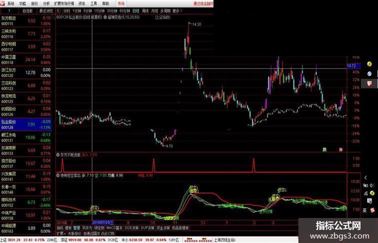
Task: Select stock row 浪莎股份 600137
Action: pyautogui.click(x=26, y=164)
